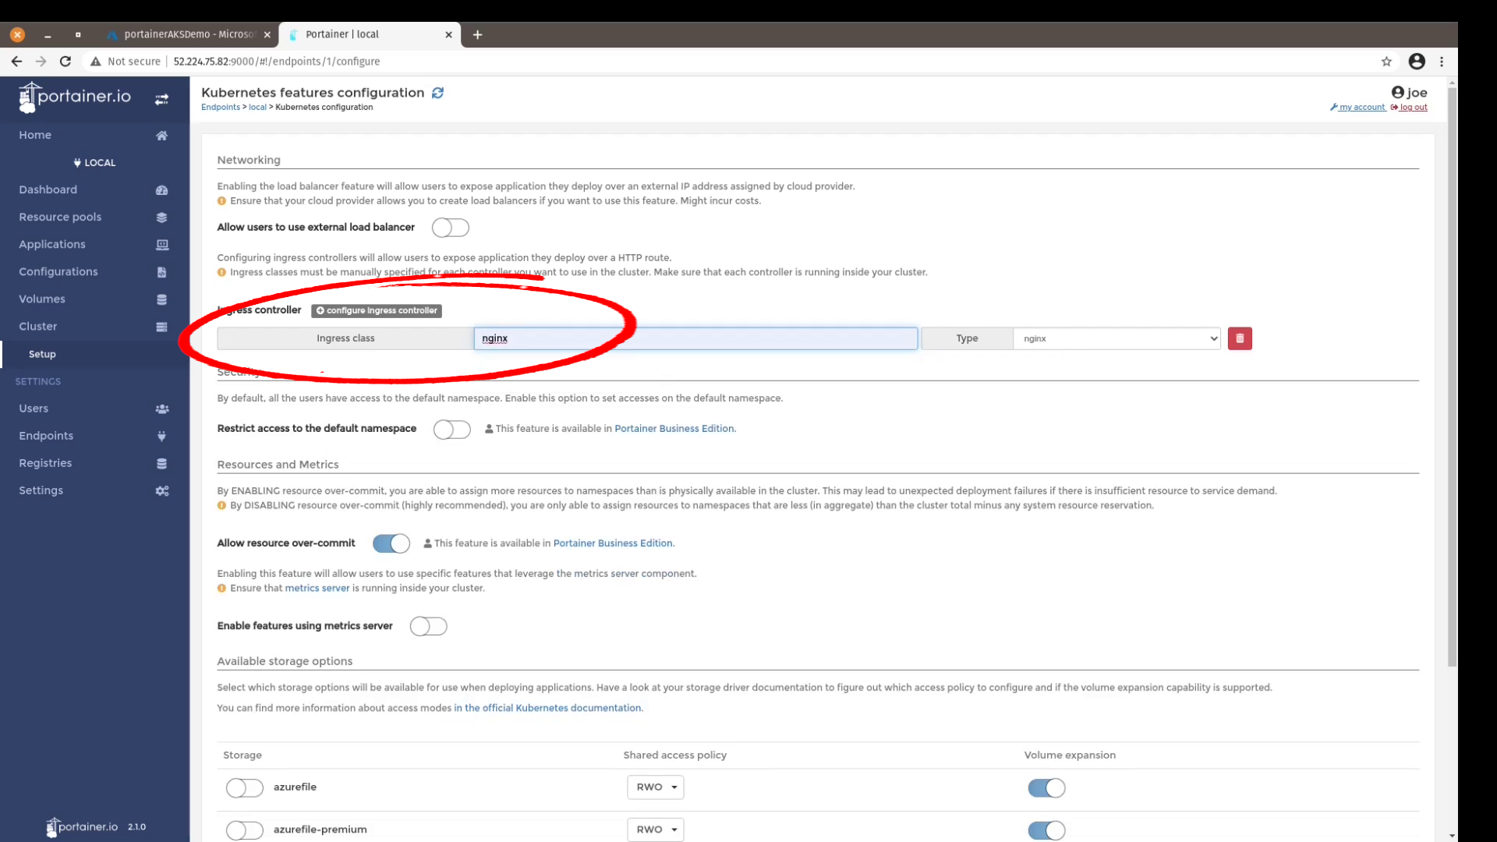Open Applications in the sidebar menu
The width and height of the screenshot is (1497, 842).
point(52,245)
